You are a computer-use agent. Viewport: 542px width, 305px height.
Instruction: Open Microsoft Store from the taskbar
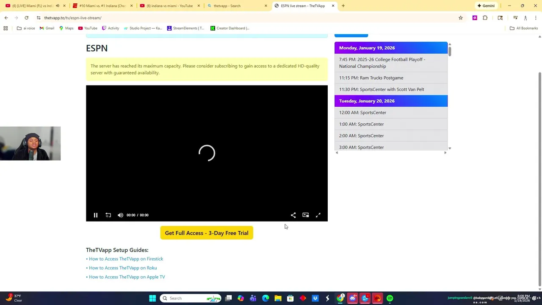point(290,298)
